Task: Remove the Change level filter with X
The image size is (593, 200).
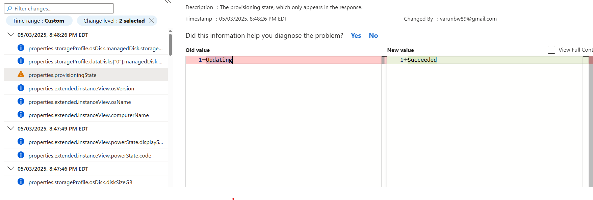Action: click(x=152, y=21)
